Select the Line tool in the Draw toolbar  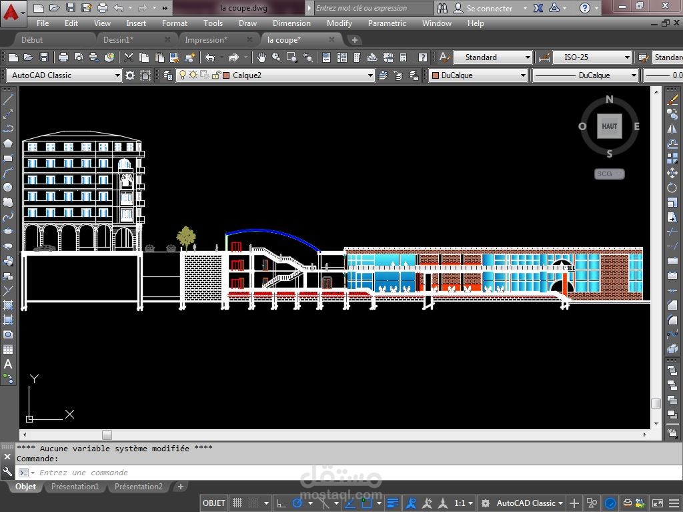(x=8, y=99)
